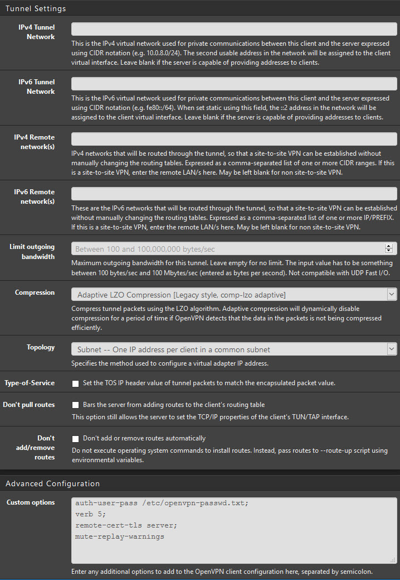Viewport: 400px width, 580px height.
Task: Grab the Custom options resize handle
Action: click(x=394, y=560)
